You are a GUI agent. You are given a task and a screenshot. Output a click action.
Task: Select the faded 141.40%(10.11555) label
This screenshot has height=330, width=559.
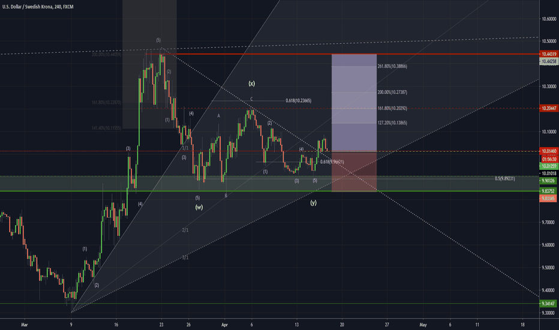click(106, 128)
